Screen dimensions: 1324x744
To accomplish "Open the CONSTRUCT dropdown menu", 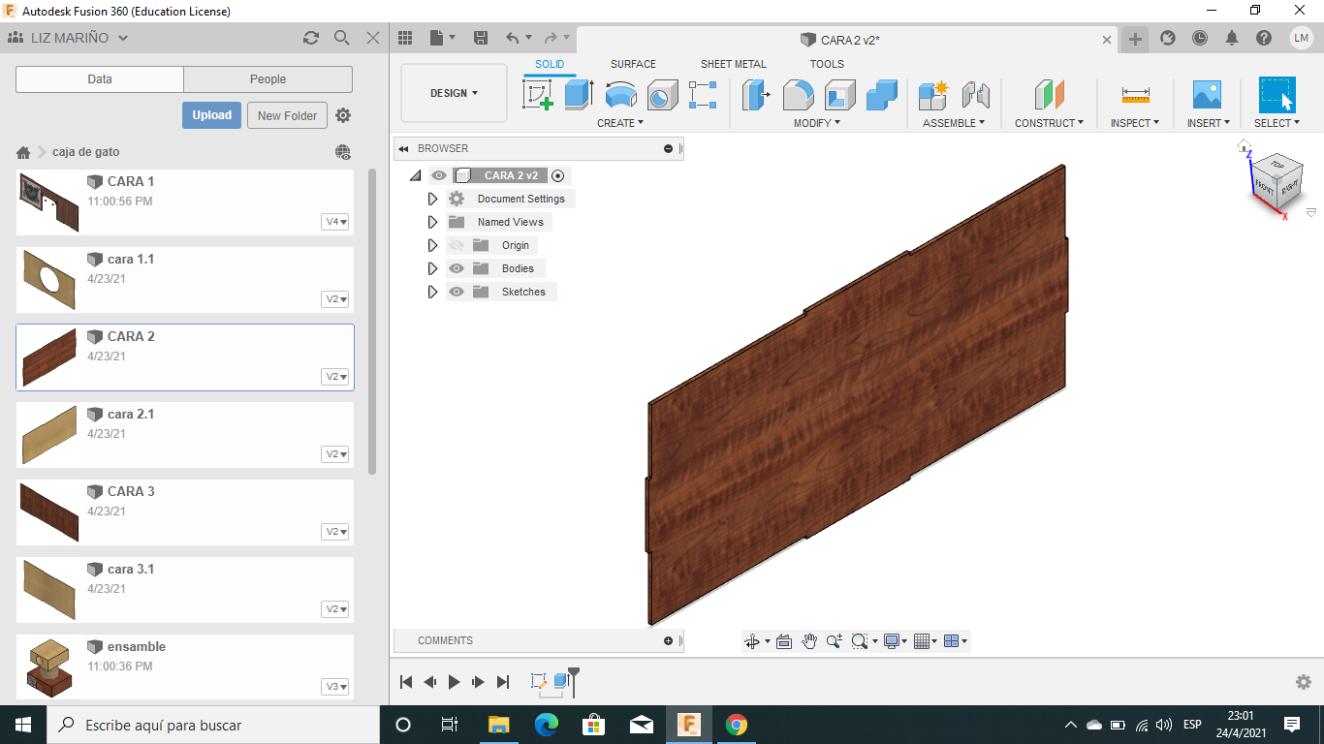I will coord(1050,123).
